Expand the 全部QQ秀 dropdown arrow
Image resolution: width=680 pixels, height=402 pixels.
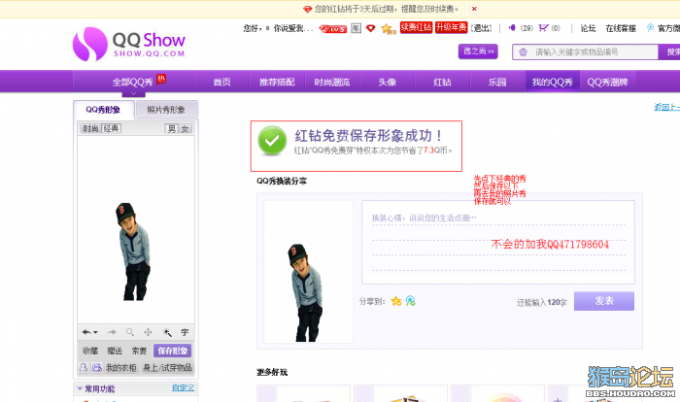coord(134,93)
